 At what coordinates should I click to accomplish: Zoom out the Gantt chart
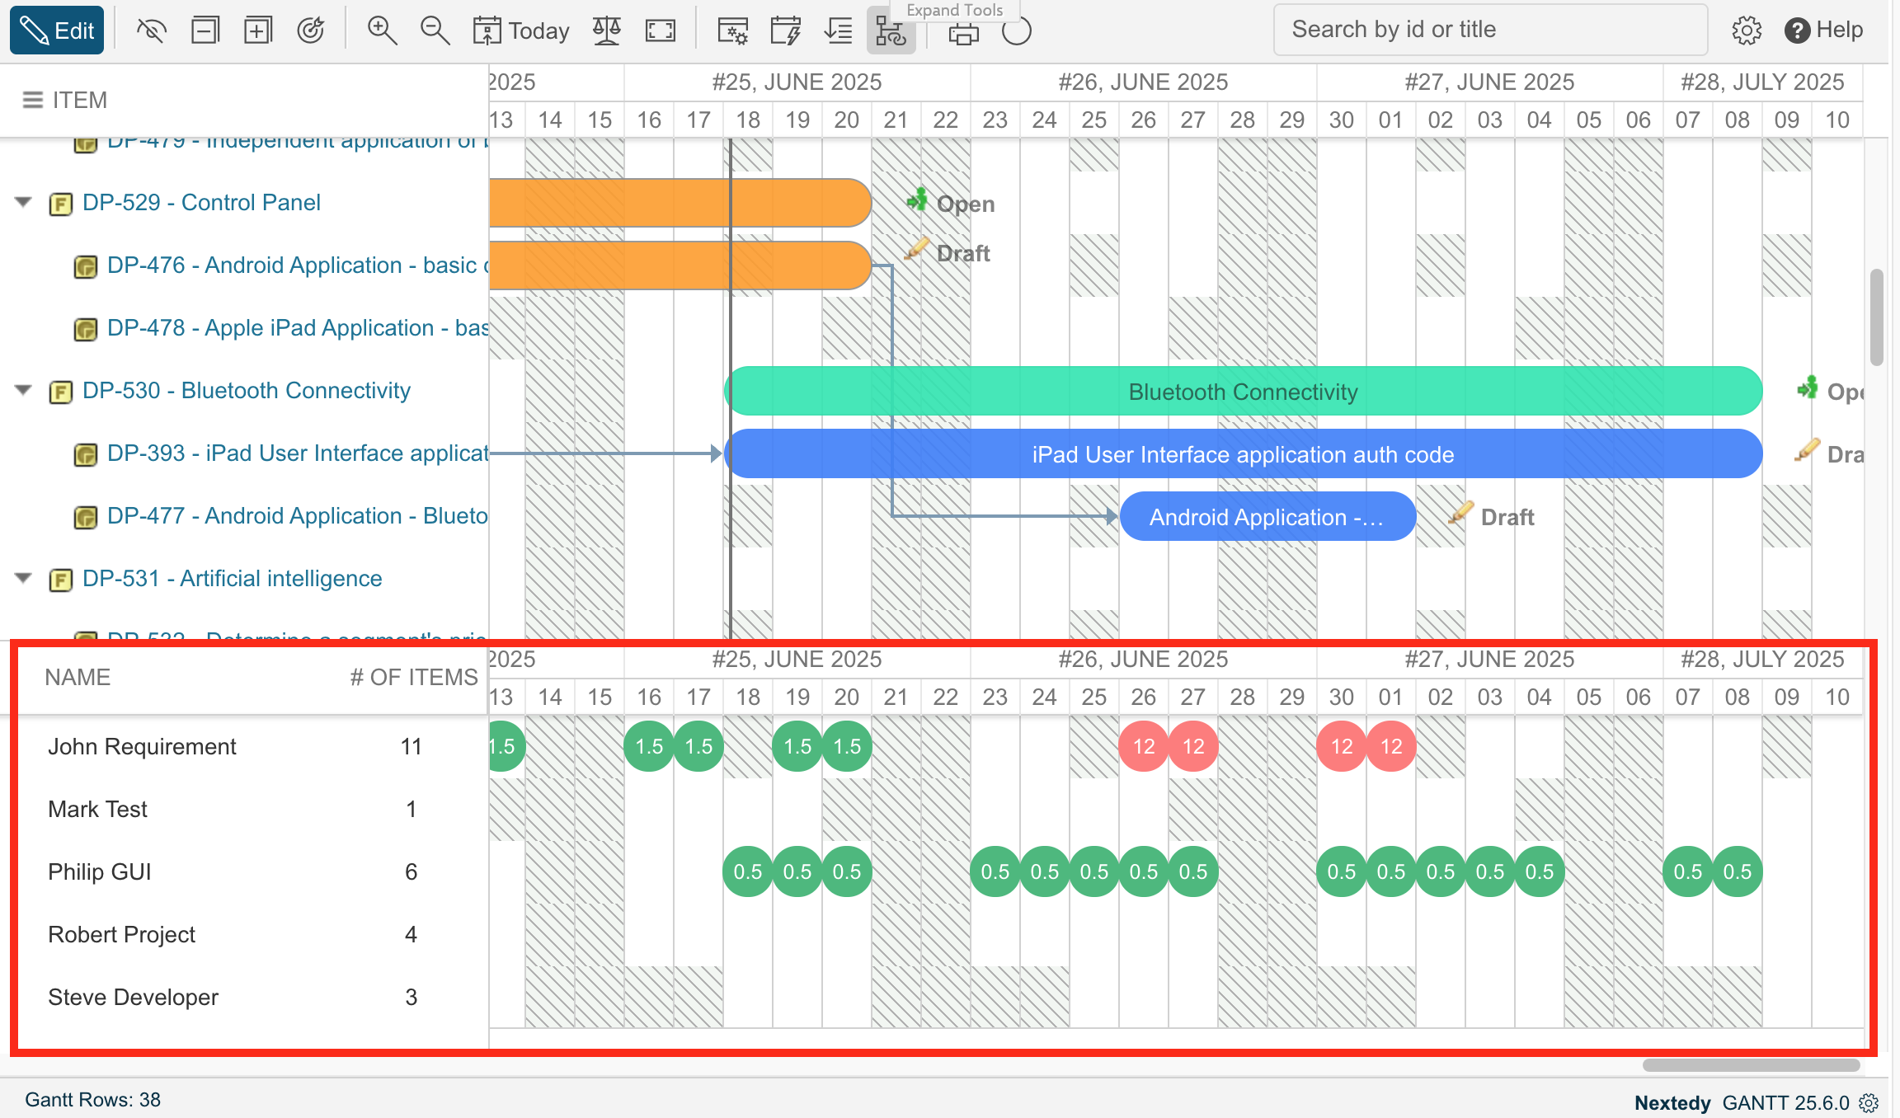point(435,31)
